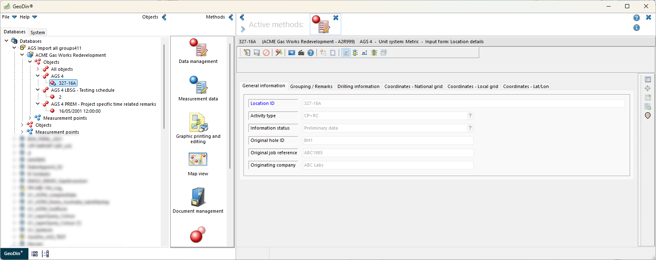The height and width of the screenshot is (260, 656).
Task: Switch to the System tab
Action: (37, 32)
